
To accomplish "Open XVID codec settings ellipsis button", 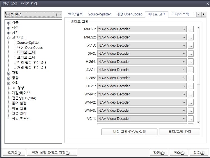I will (x=191, y=45).
